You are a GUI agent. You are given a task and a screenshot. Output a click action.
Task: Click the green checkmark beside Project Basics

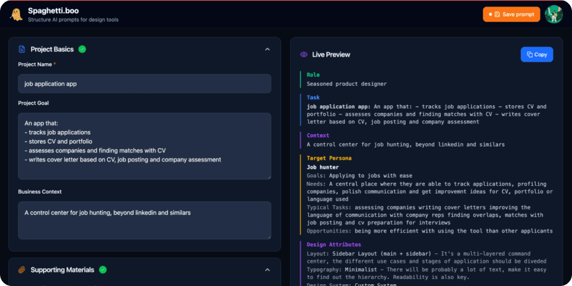click(82, 49)
